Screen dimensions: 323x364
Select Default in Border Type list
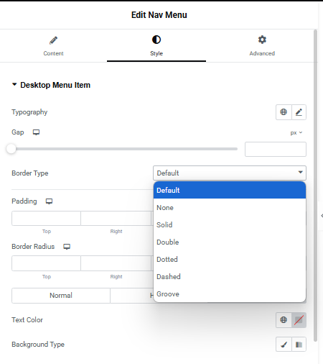(230, 190)
